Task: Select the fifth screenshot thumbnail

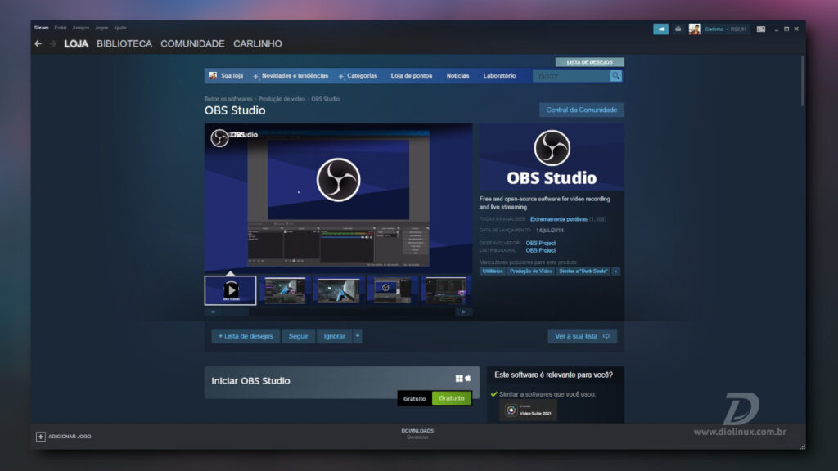Action: [447, 290]
